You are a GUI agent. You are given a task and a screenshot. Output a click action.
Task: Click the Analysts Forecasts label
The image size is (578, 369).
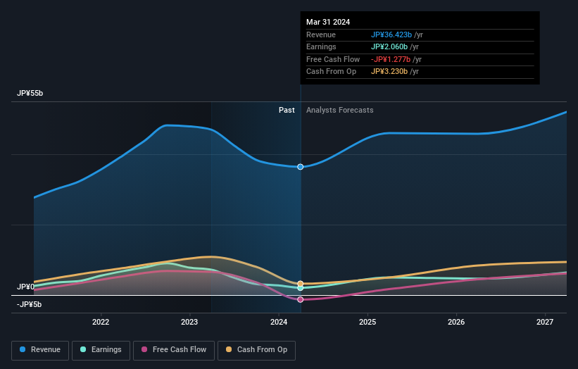[340, 111]
